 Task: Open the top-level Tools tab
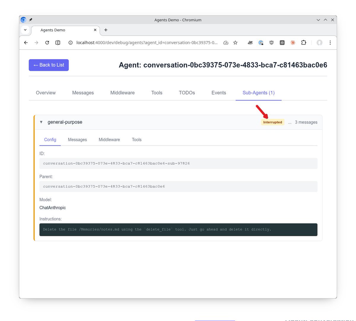coord(157,93)
